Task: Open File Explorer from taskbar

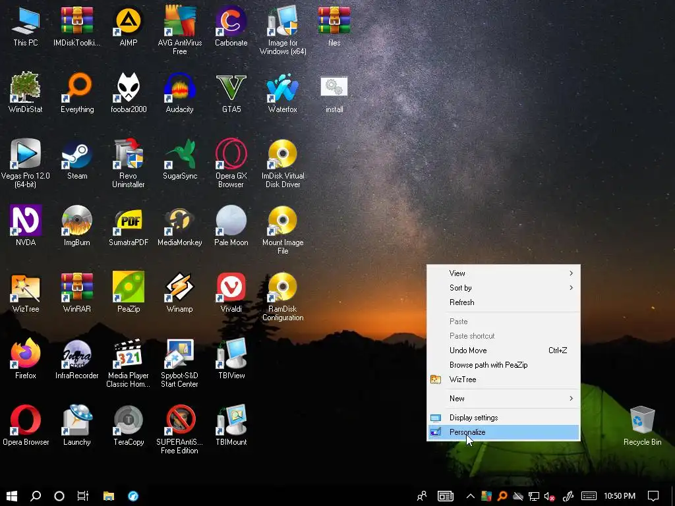Action: click(x=109, y=496)
